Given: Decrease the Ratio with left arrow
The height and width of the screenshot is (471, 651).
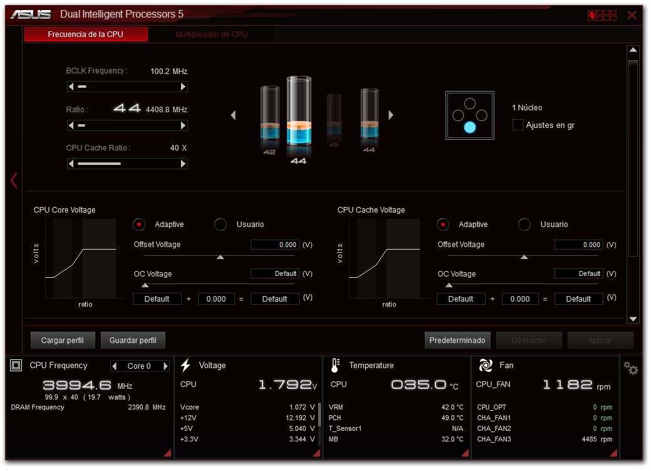Looking at the screenshot, I should click(71, 125).
